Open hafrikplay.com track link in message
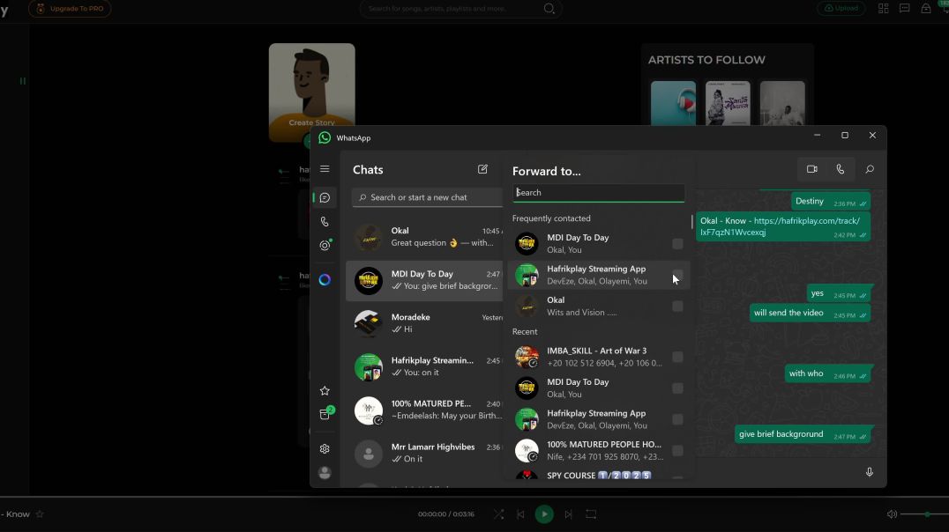This screenshot has height=532, width=949. point(781,226)
